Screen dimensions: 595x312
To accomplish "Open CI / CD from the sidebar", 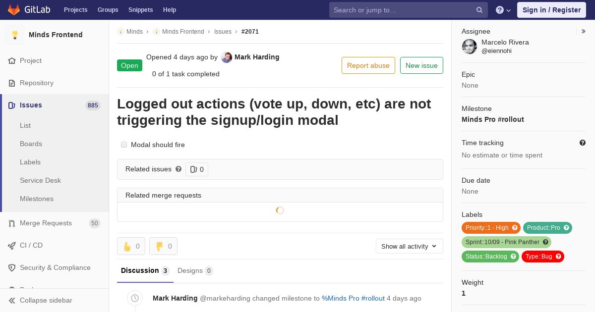I will [x=31, y=245].
